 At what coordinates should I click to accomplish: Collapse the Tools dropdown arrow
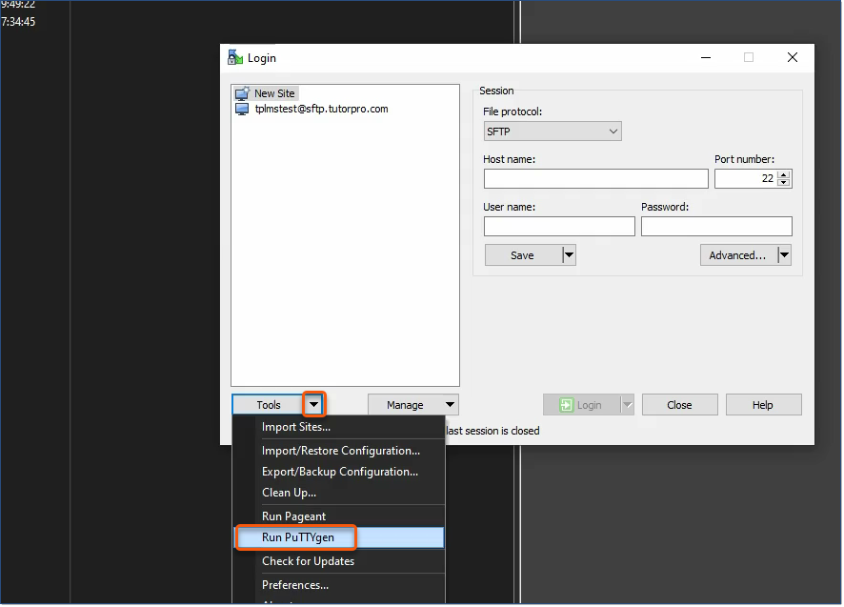(x=314, y=405)
